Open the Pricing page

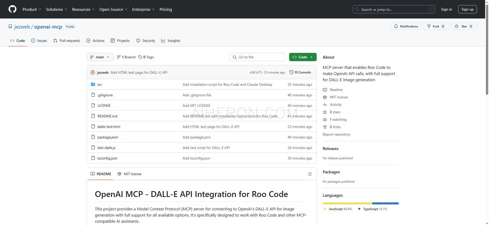tap(166, 9)
